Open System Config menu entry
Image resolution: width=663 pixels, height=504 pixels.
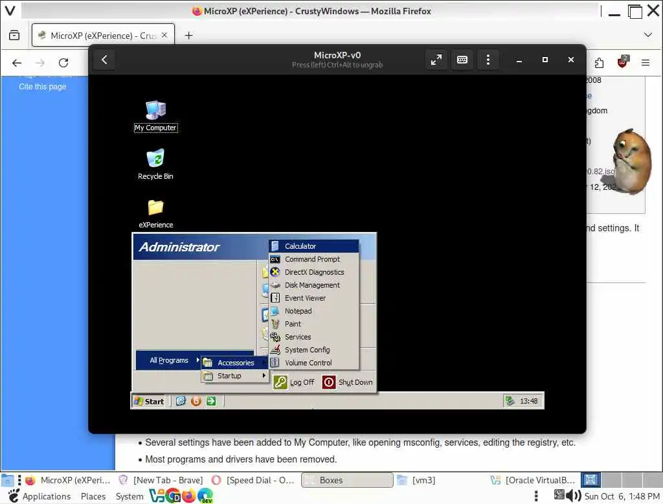pyautogui.click(x=314, y=350)
